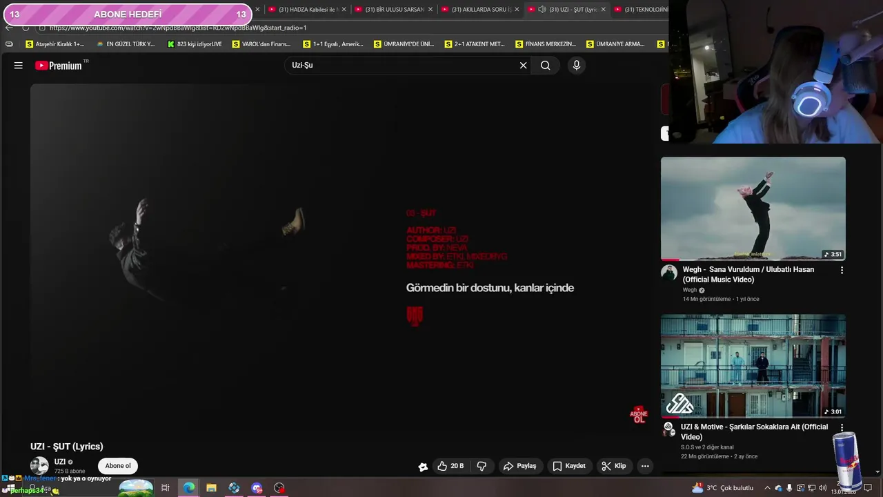
Task: Go back with browser back arrow
Action: point(8,28)
